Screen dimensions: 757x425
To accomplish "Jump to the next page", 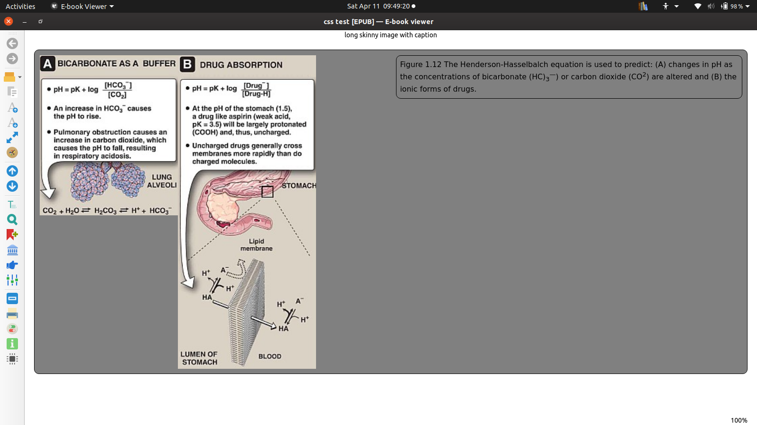I will (12, 186).
